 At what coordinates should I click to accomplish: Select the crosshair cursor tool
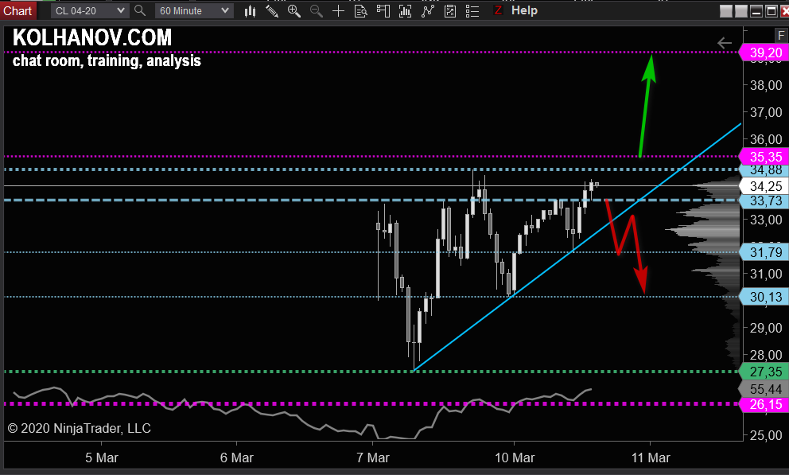tap(339, 10)
